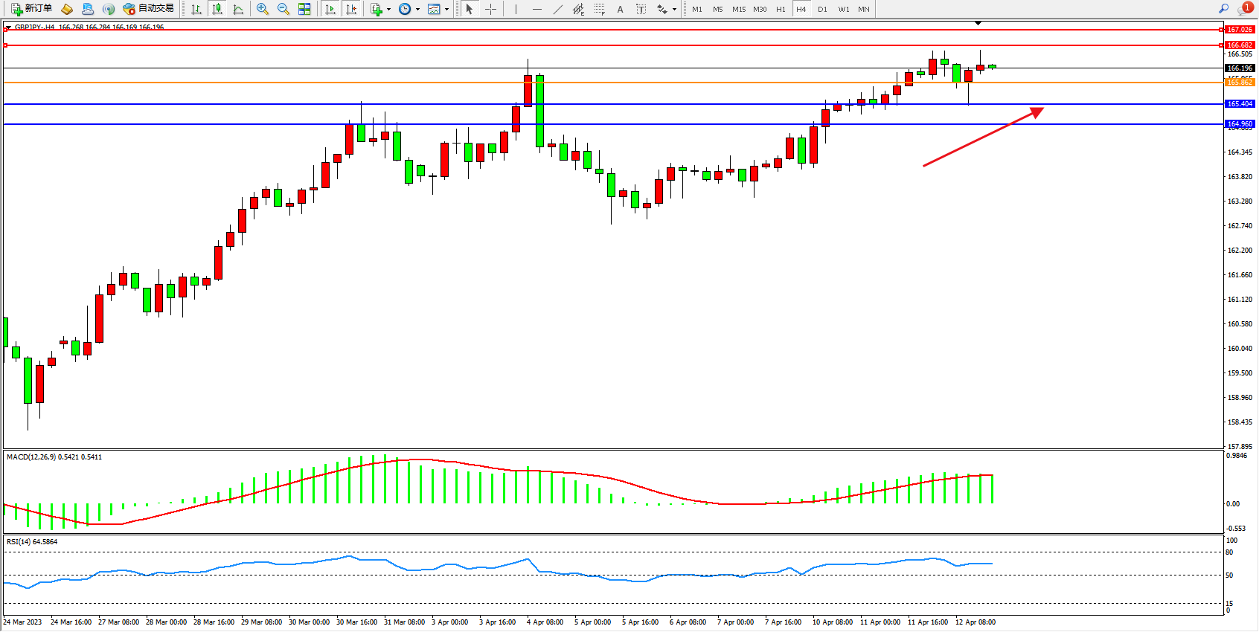Tile chart windows icon

(304, 9)
